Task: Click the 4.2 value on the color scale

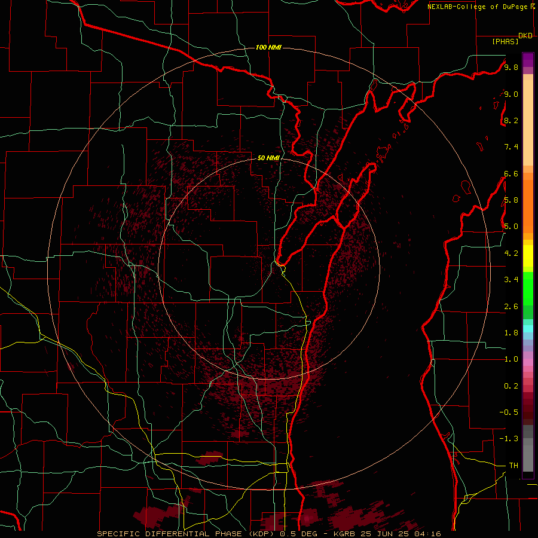Action: click(511, 253)
